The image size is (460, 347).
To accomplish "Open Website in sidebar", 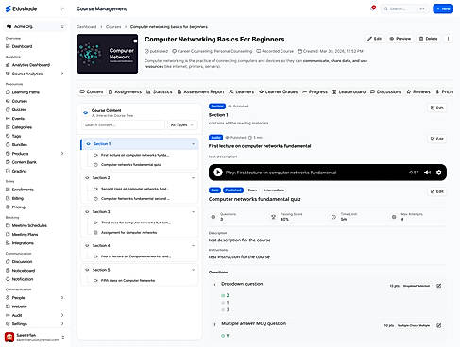I will click(19, 306).
